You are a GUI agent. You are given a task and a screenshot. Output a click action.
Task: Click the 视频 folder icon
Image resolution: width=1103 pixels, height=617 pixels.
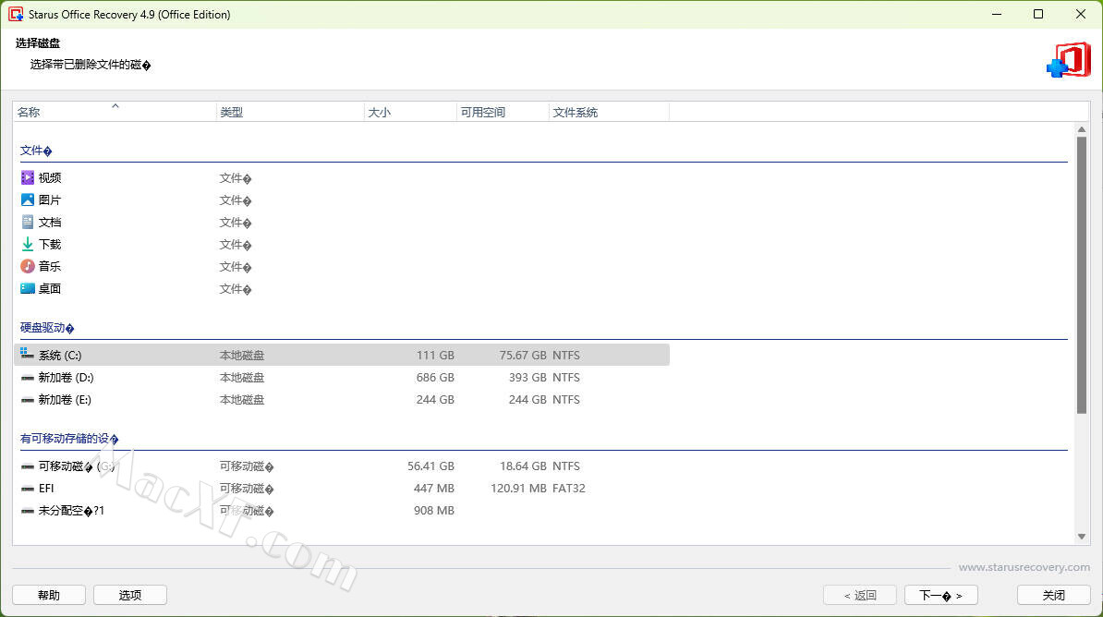[x=28, y=177]
